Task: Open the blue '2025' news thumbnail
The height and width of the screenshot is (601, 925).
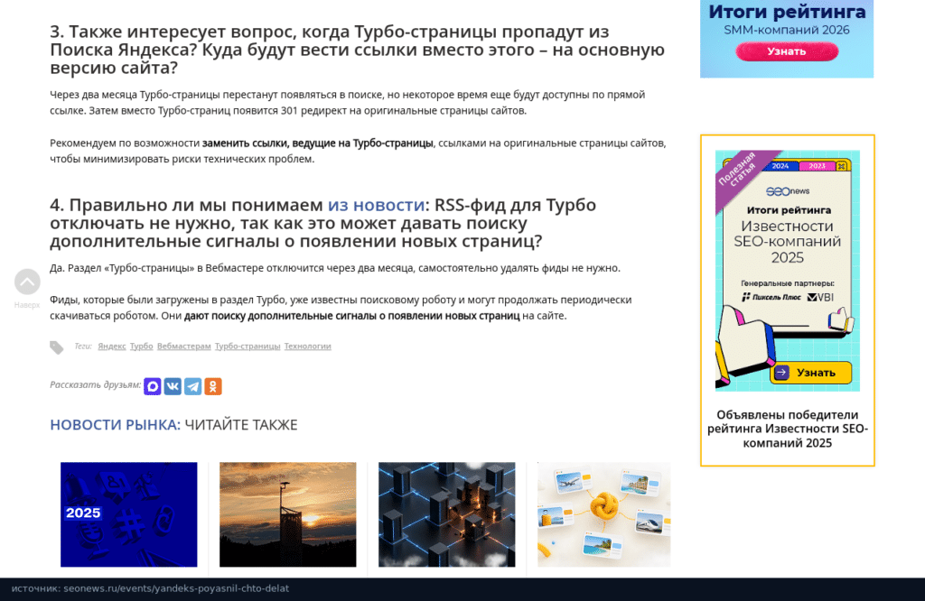Action: (128, 514)
